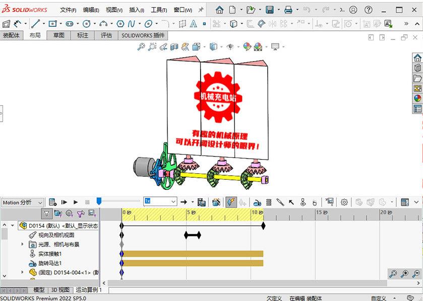This screenshot has height=301, width=423.
Task: Select the 运动算例 1 tab
Action: 89,290
